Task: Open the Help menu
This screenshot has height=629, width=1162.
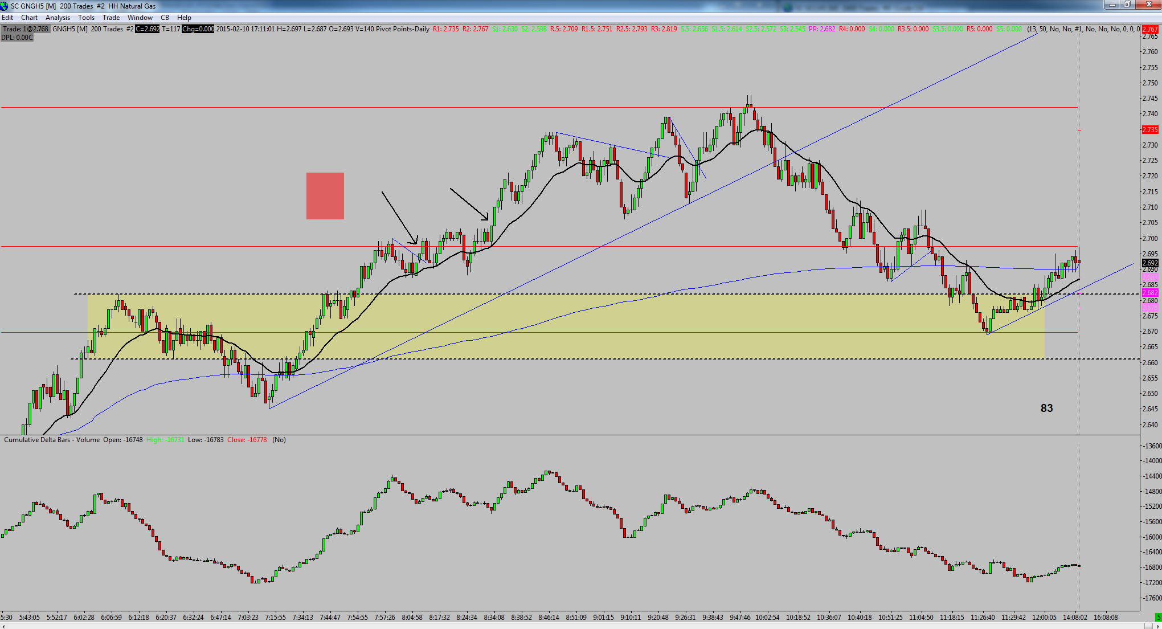Action: (185, 18)
